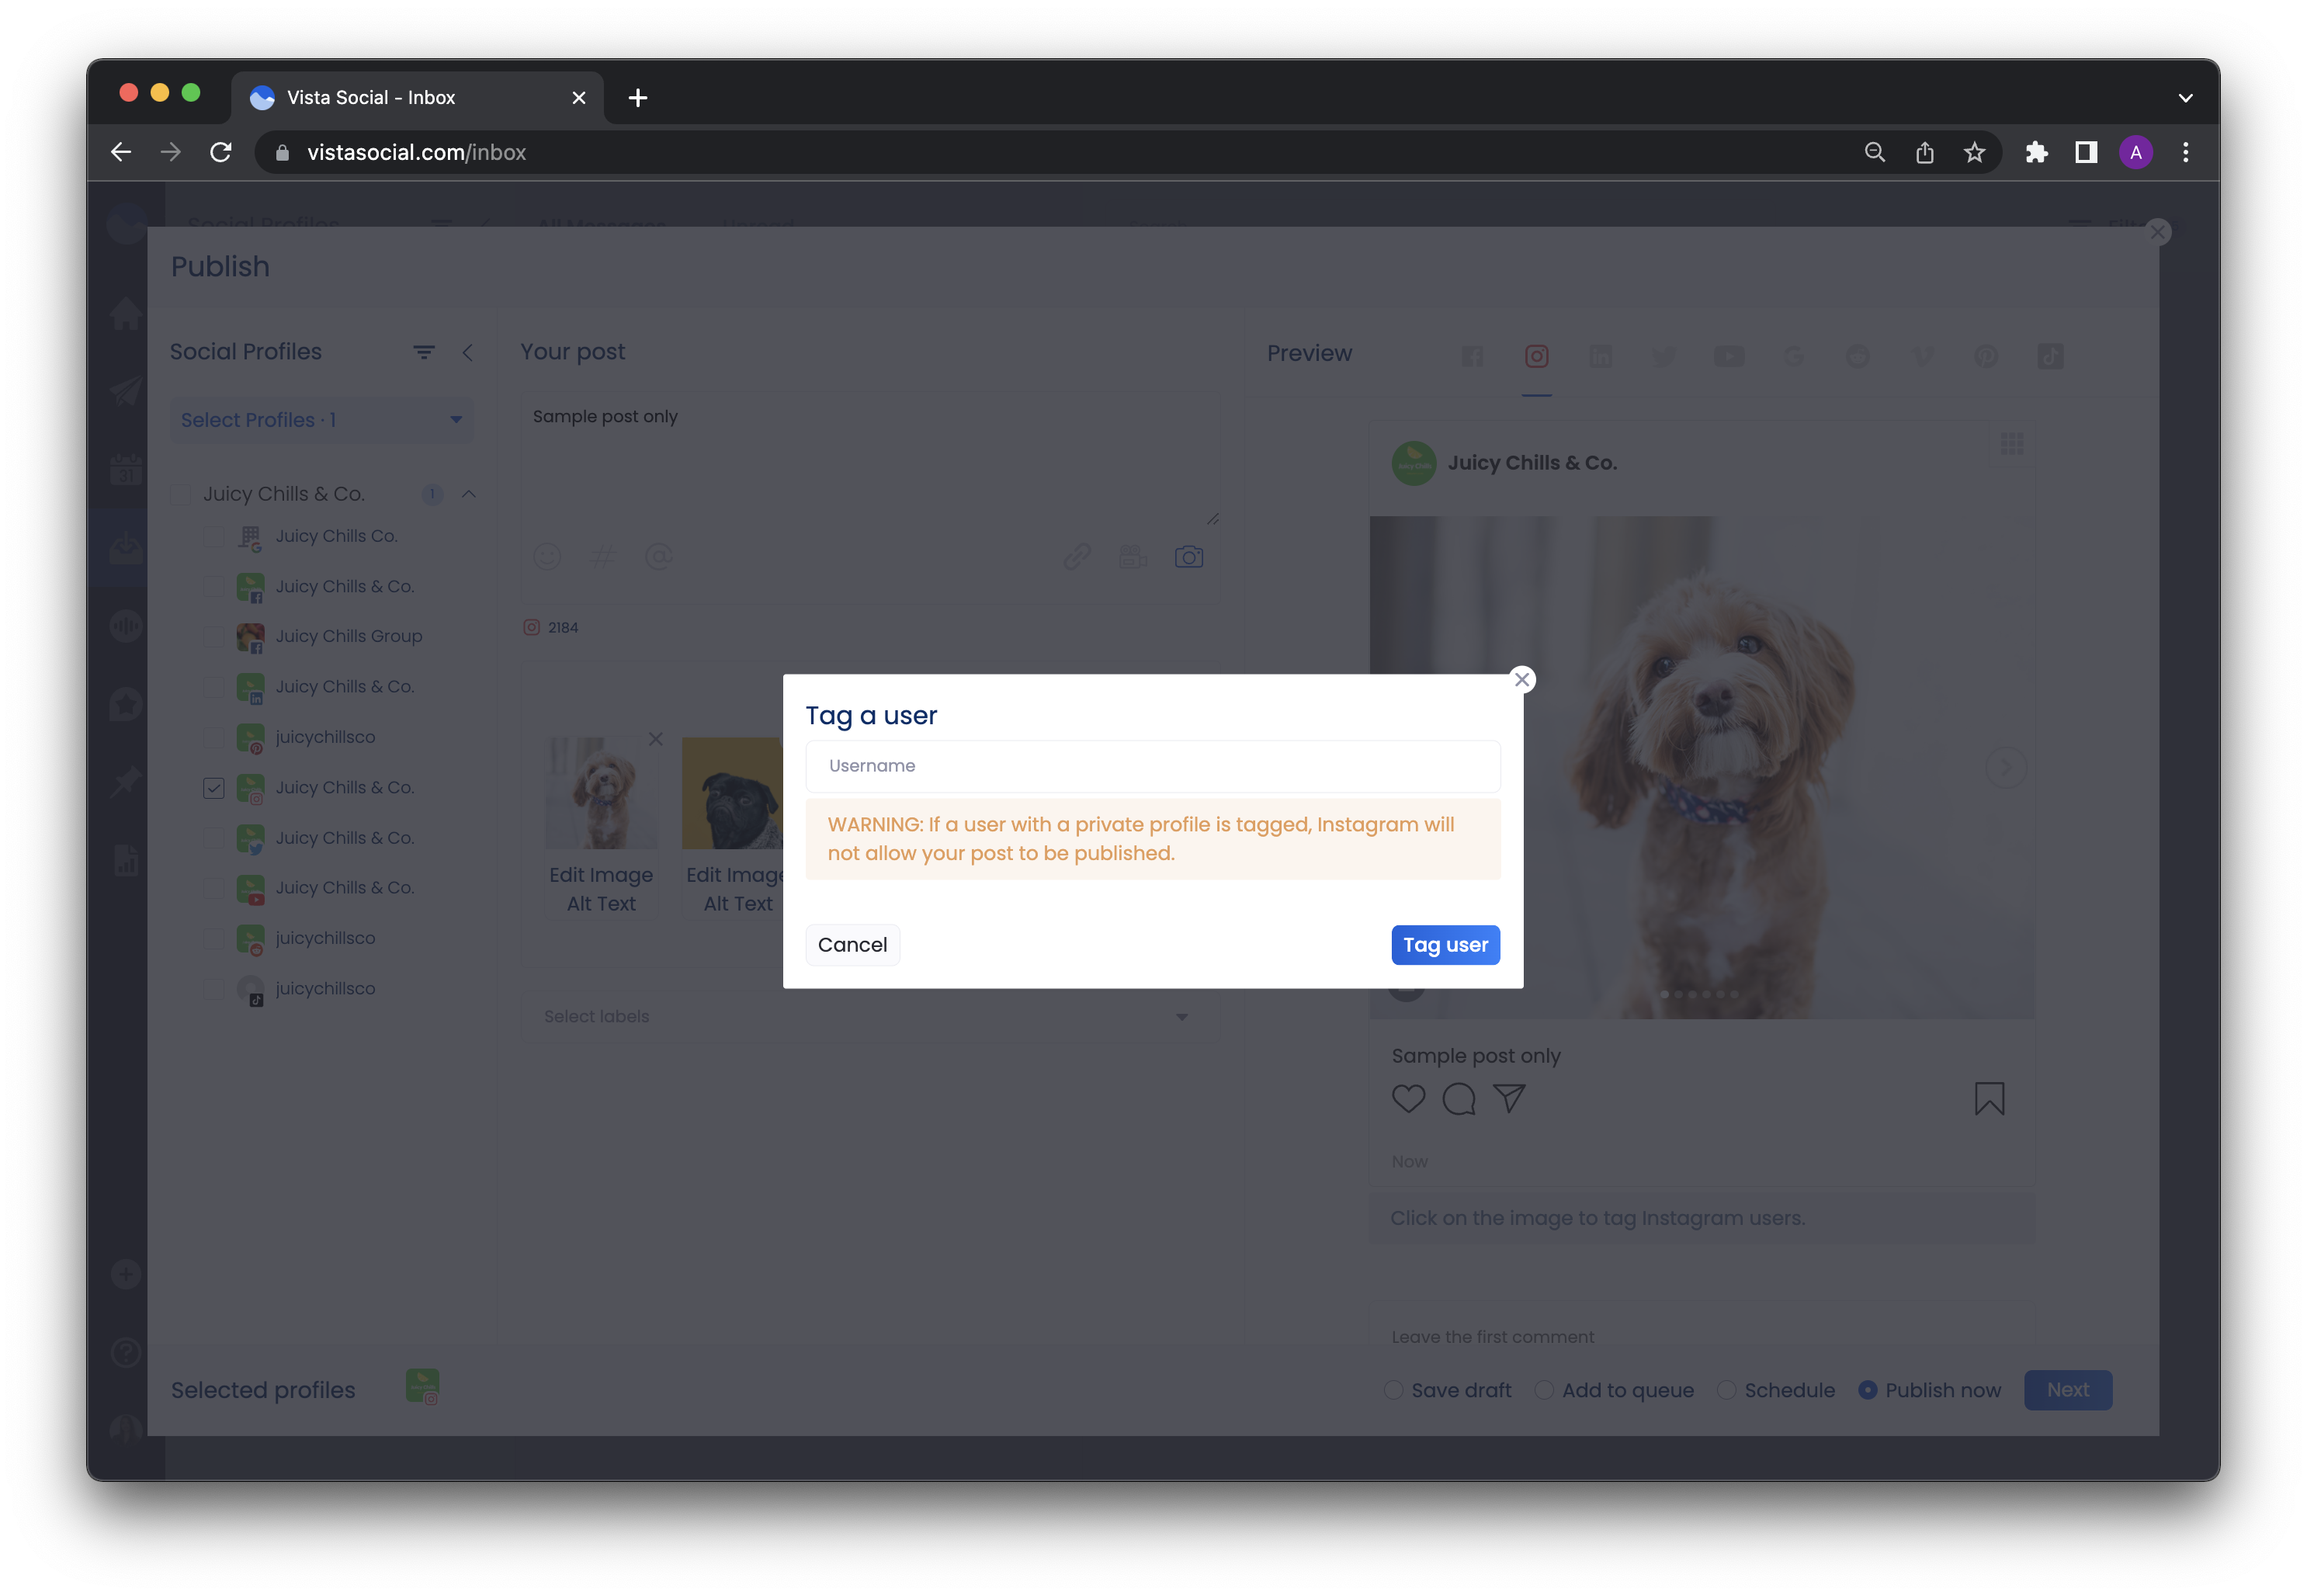This screenshot has height=1596, width=2307.
Task: Click Edit Image under first thumbnail
Action: [601, 875]
